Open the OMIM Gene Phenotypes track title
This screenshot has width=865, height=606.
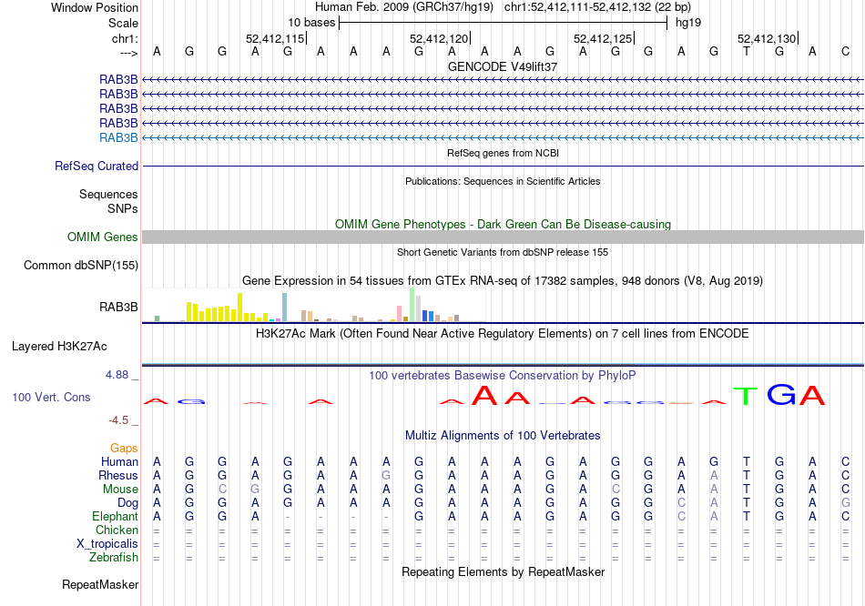[x=503, y=225]
